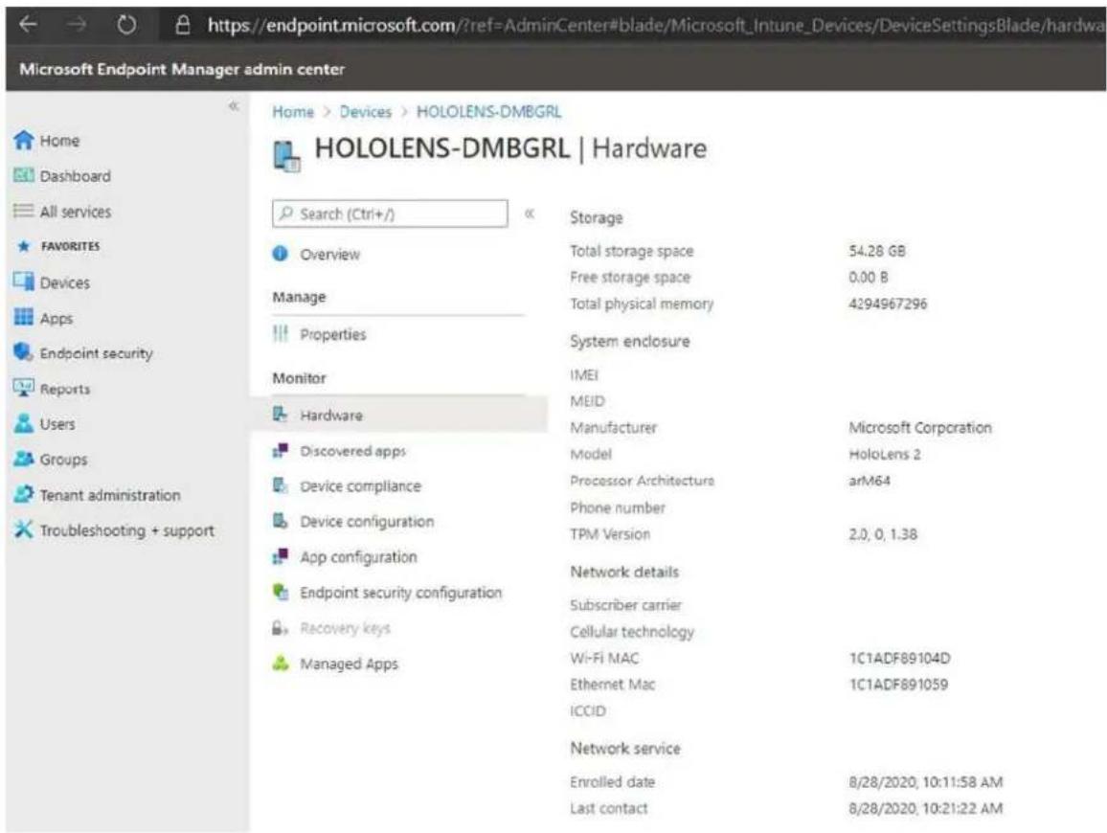1107x833 pixels.
Task: Click the Microsoft Endpoint Manager admin center title
Action: (182, 69)
